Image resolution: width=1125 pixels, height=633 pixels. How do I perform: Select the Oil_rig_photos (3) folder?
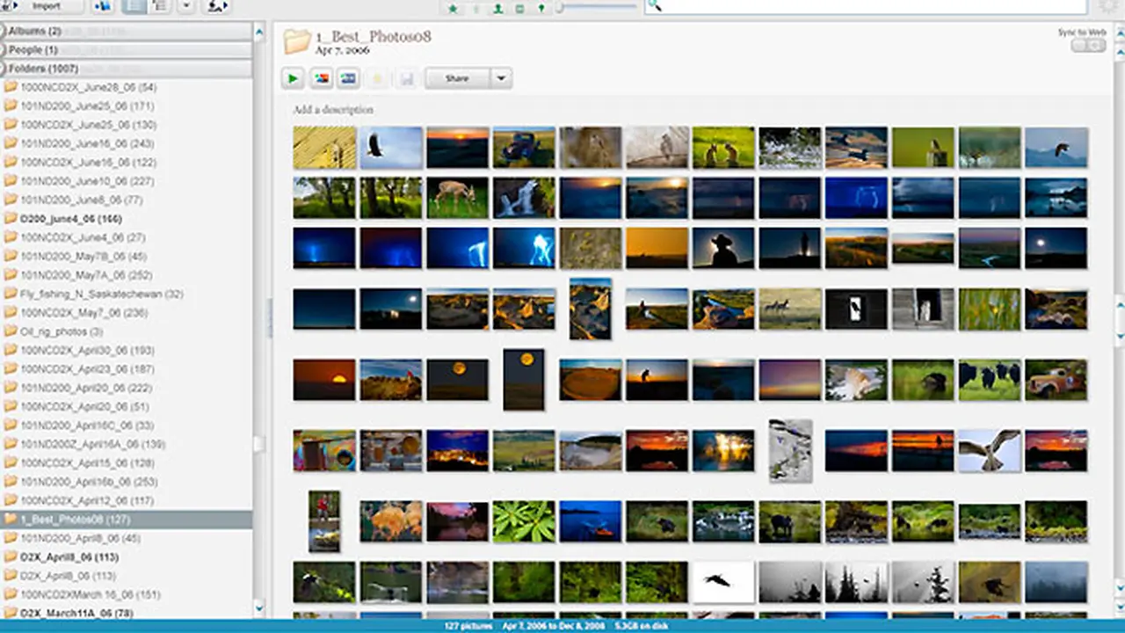click(127, 331)
